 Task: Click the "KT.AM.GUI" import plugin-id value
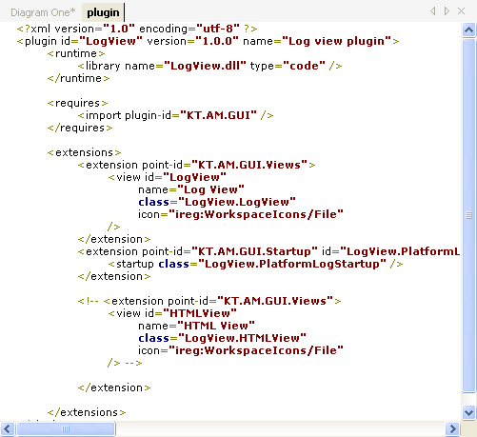[x=218, y=115]
